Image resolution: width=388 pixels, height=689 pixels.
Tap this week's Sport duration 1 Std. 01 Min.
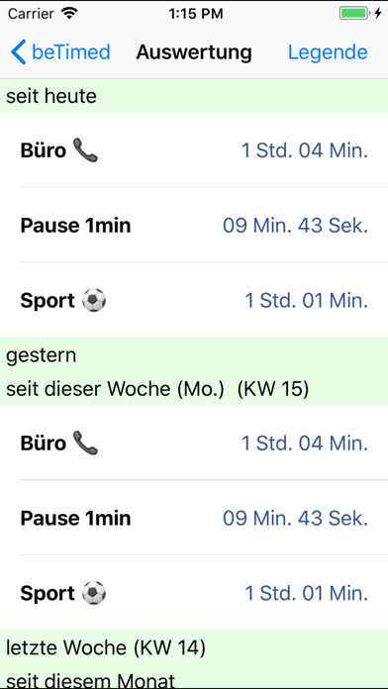(306, 593)
